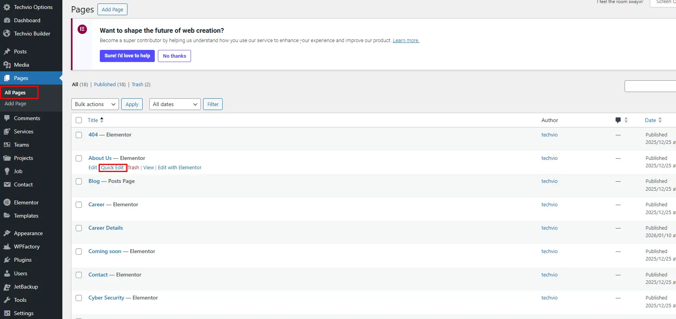Click Edit with Elementor for About Us
The height and width of the screenshot is (319, 676).
point(180,168)
